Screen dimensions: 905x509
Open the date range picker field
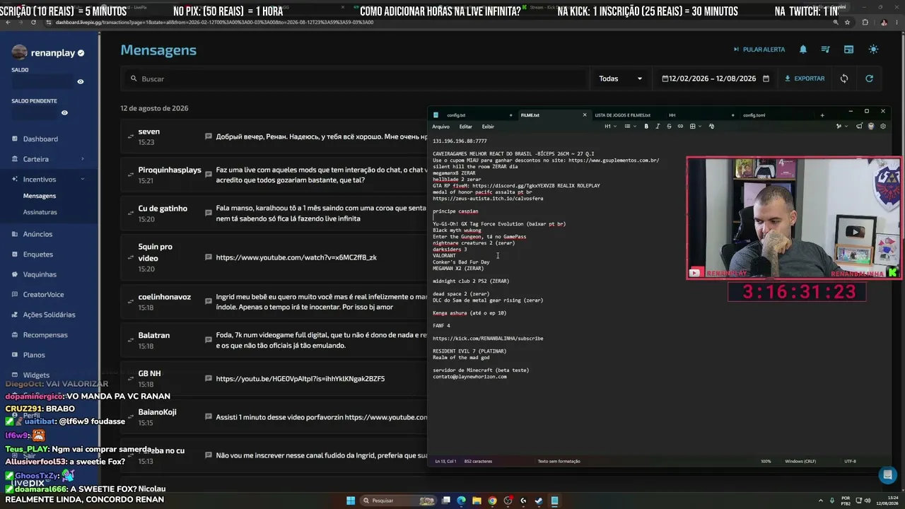pyautogui.click(x=715, y=78)
